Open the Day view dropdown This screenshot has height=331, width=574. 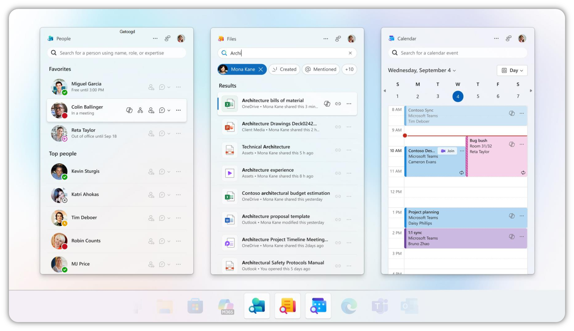point(512,70)
